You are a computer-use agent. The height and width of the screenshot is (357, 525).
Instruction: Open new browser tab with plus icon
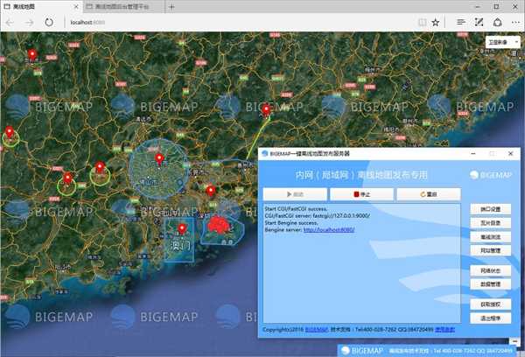pos(171,6)
